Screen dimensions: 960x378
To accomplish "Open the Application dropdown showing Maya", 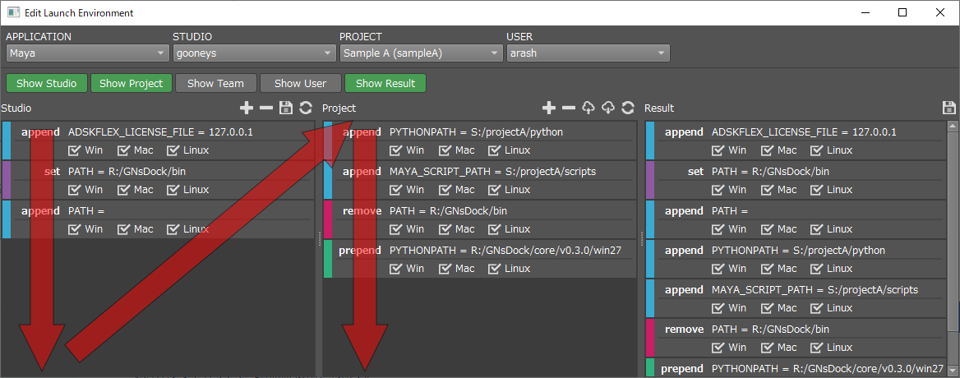I will pyautogui.click(x=87, y=53).
